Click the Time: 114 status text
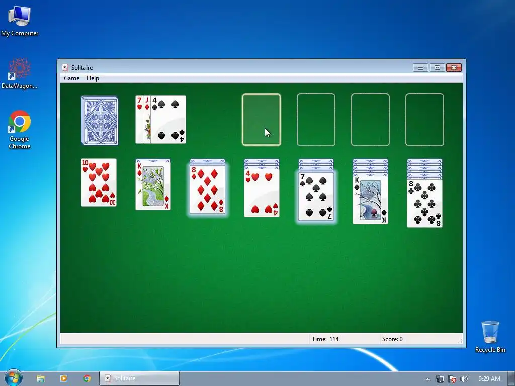The height and width of the screenshot is (386, 515). 325,339
